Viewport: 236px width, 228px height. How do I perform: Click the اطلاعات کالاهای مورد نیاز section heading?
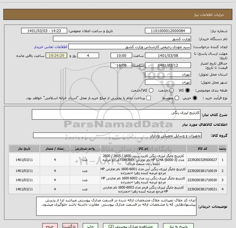coord(205,125)
